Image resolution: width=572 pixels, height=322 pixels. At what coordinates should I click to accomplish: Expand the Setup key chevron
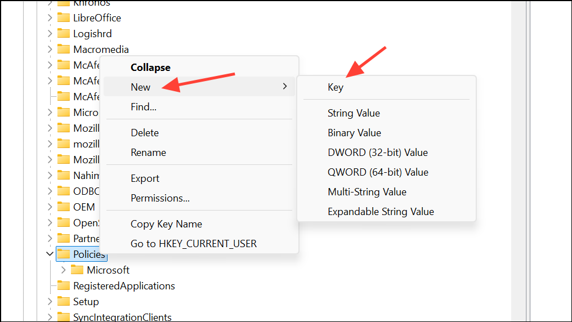(x=50, y=302)
